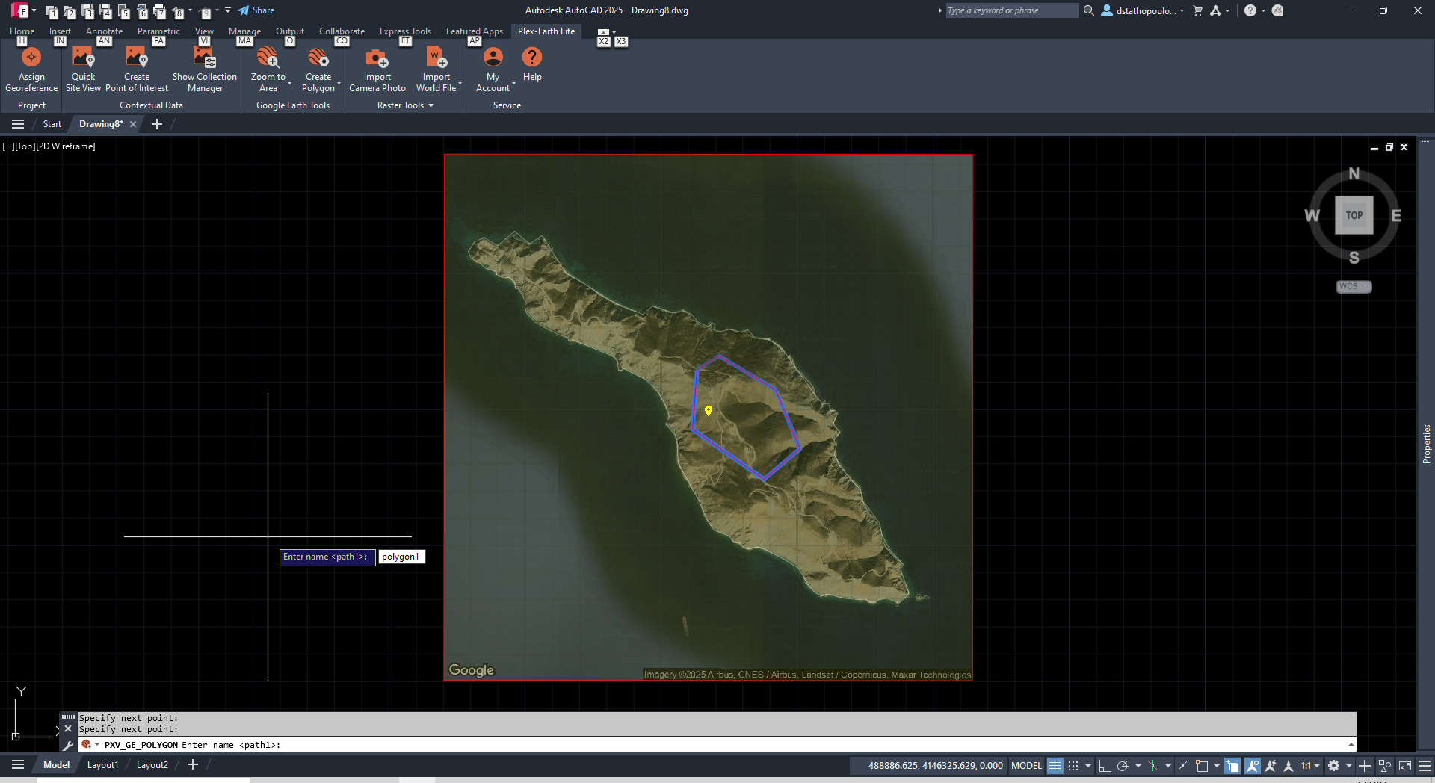
Task: Open the snap mode settings dropdown arrow
Action: pyautogui.click(x=1088, y=766)
